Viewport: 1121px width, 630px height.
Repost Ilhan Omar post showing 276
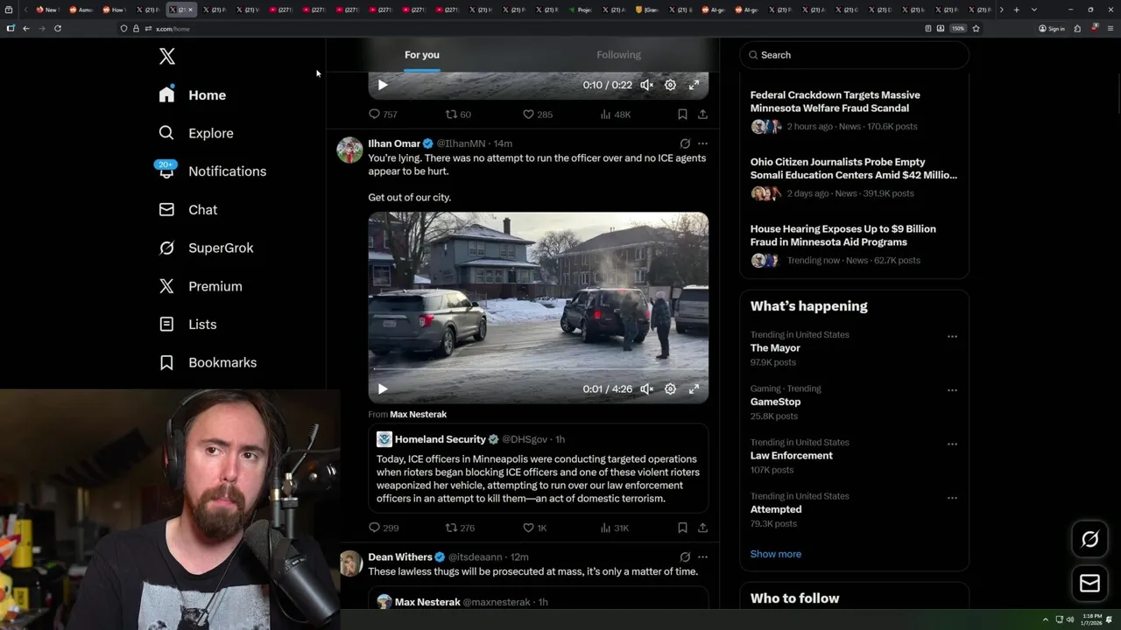[460, 528]
